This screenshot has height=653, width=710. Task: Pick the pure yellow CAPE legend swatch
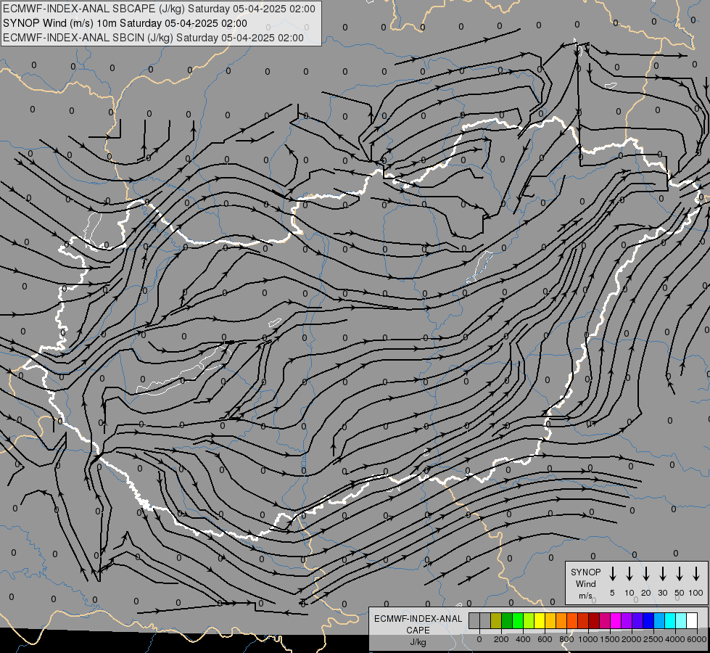[x=540, y=620]
